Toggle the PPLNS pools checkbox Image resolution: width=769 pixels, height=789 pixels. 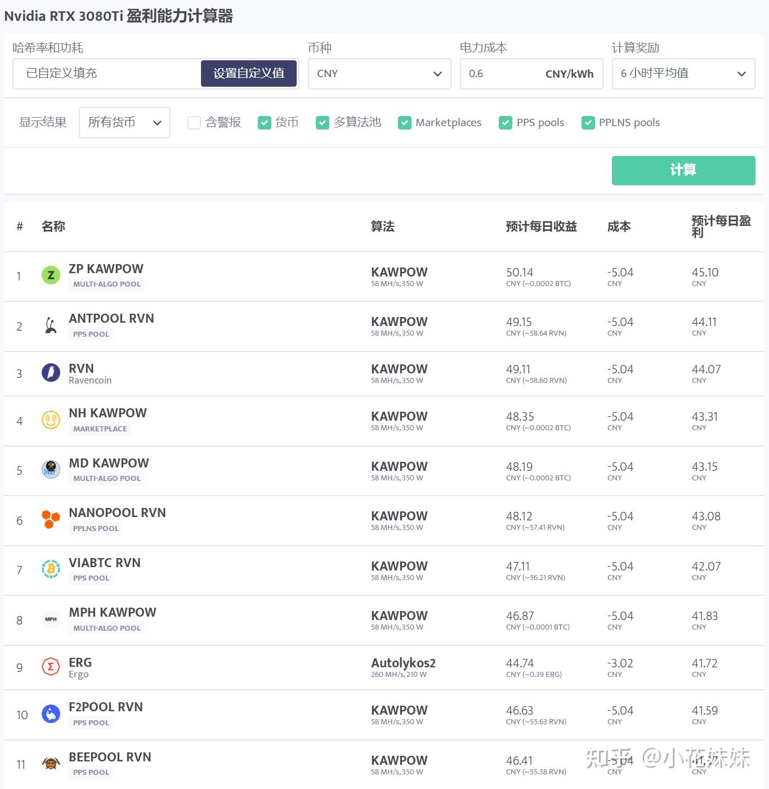[x=588, y=123]
